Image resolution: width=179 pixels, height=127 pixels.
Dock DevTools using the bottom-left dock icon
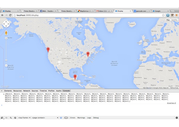pos(2,118)
